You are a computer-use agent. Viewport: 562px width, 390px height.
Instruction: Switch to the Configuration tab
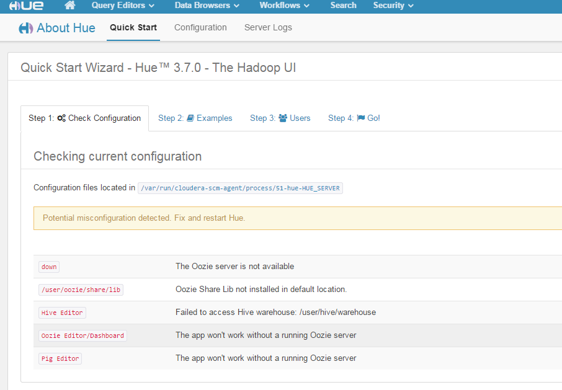[x=200, y=27]
